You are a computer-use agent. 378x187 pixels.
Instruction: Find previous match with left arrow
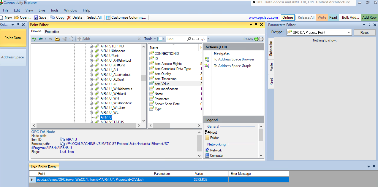point(193,39)
